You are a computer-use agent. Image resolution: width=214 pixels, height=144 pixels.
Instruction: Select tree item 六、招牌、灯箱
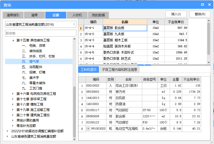pyautogui.click(x=34, y=72)
